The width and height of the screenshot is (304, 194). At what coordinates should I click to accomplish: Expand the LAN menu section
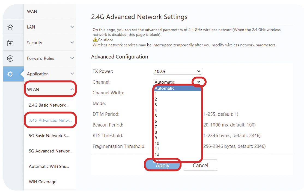pos(72,27)
